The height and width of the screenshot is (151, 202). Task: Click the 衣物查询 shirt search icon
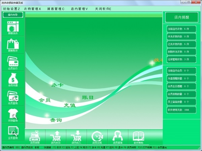click(13, 114)
